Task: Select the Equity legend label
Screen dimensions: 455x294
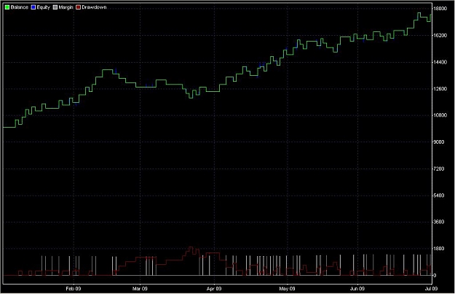Action: coord(43,7)
